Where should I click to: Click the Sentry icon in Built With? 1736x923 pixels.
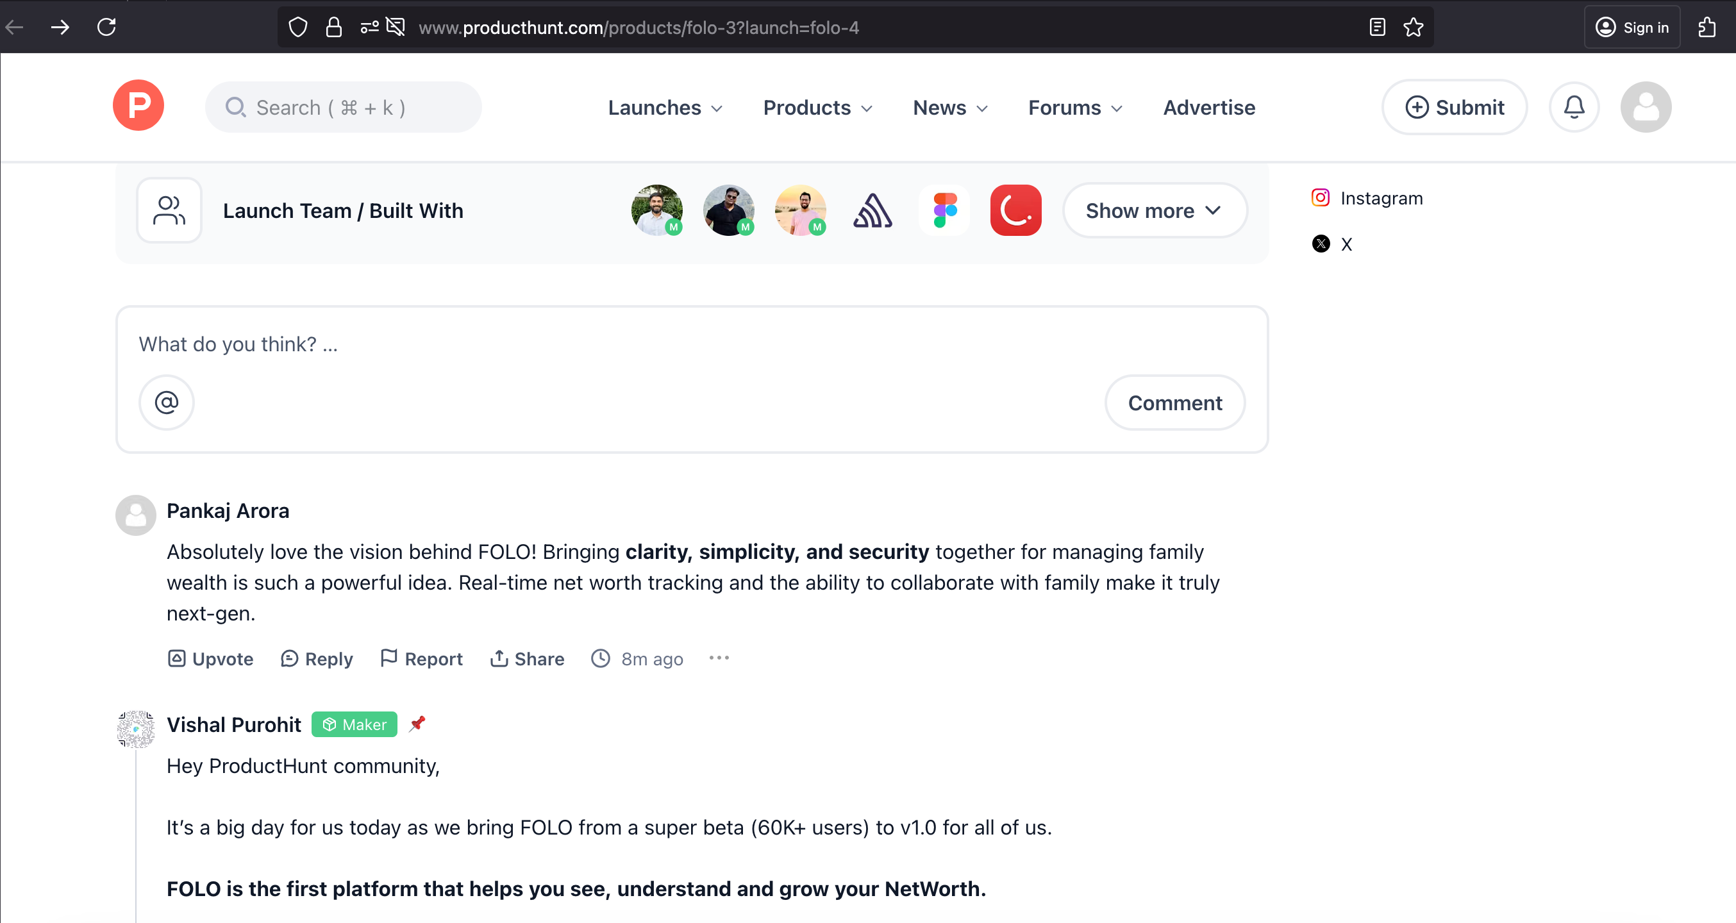(x=872, y=210)
